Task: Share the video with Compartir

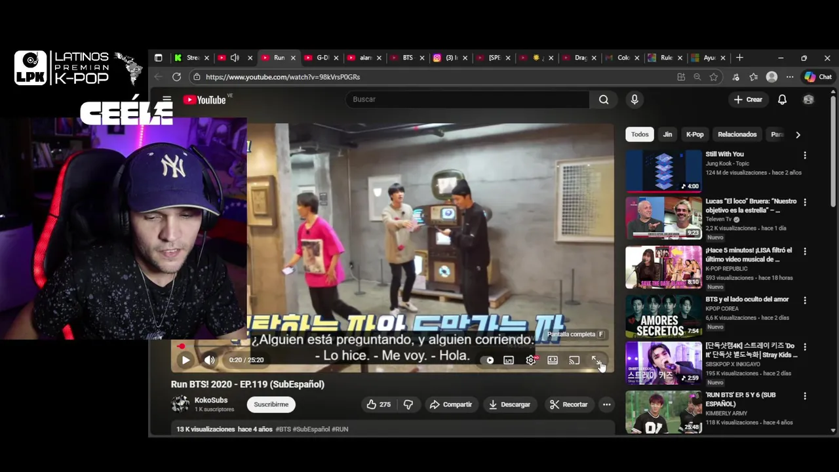Action: (x=451, y=404)
